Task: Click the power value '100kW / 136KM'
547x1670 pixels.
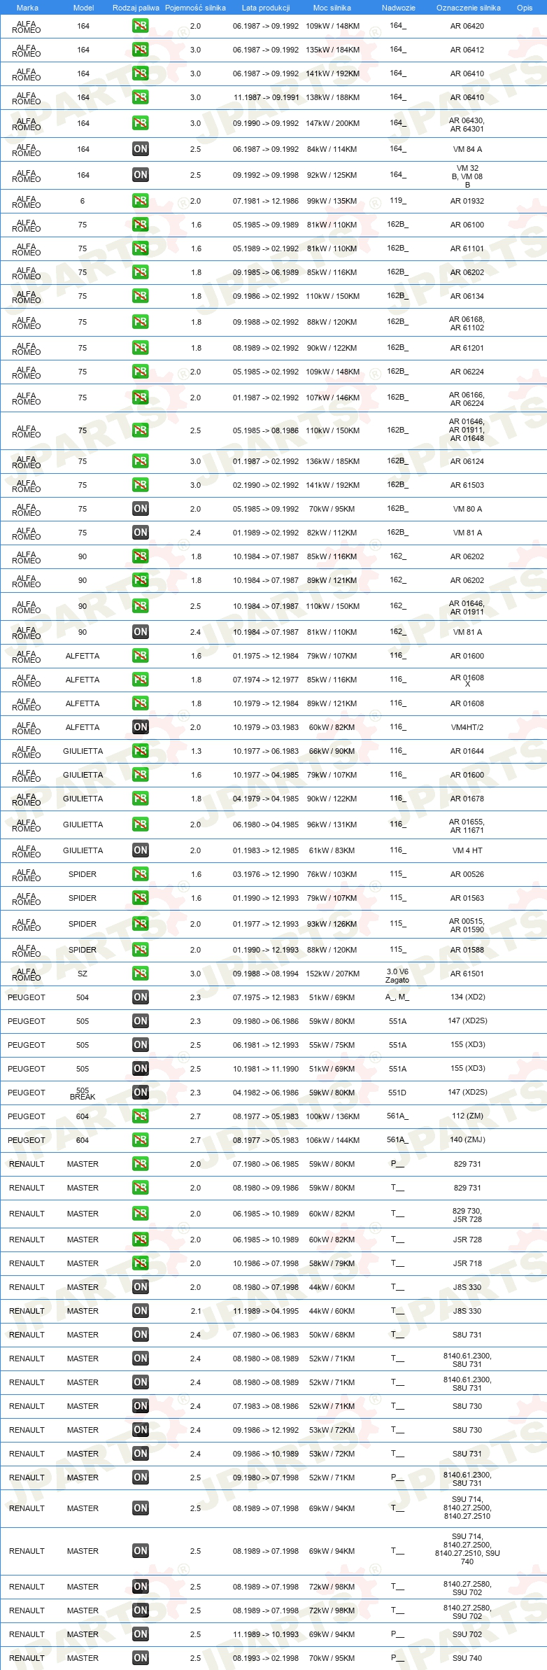Action: tap(332, 1116)
